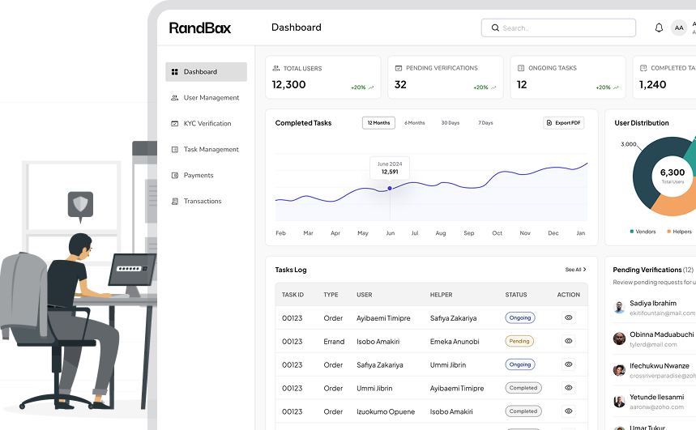The width and height of the screenshot is (696, 430).
Task: Click the Task Management icon
Action: click(175, 150)
